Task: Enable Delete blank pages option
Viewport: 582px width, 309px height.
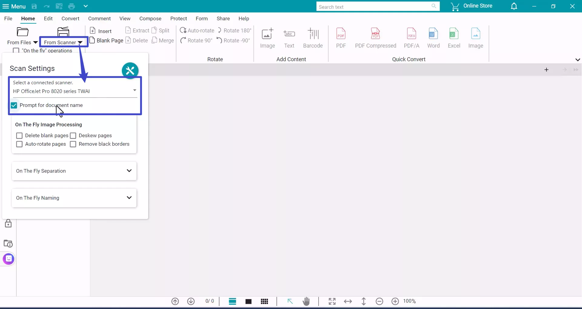Action: click(x=19, y=135)
